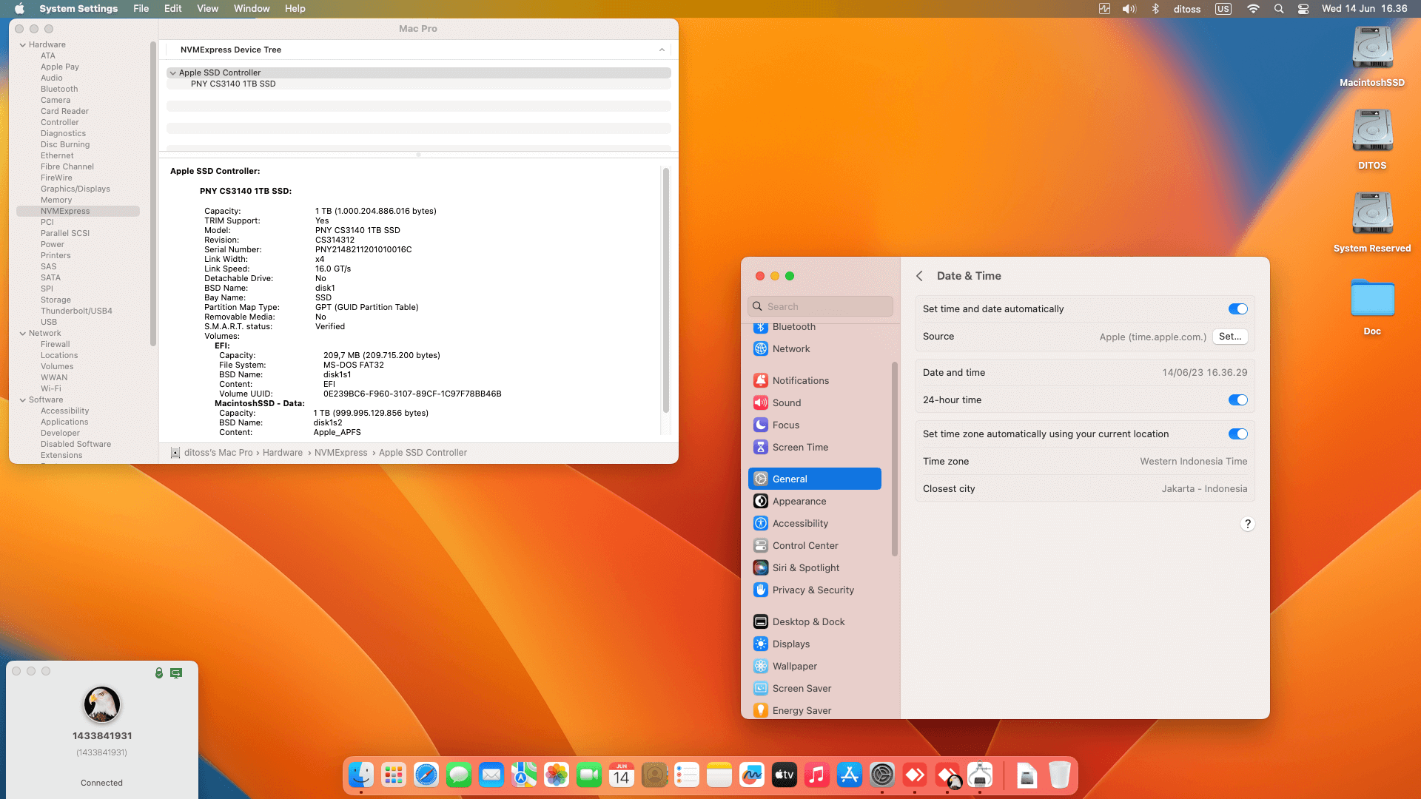Open System Information icon in the Dock

980,775
